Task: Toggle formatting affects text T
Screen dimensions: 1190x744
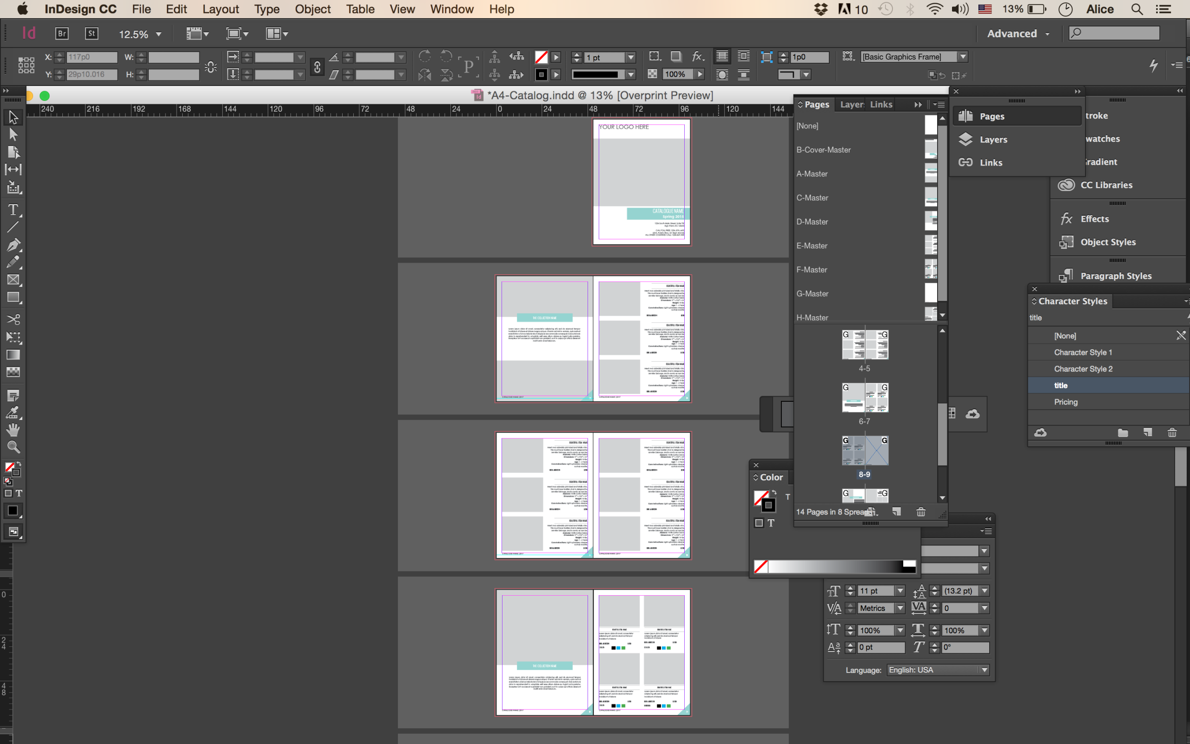Action: coord(19,493)
